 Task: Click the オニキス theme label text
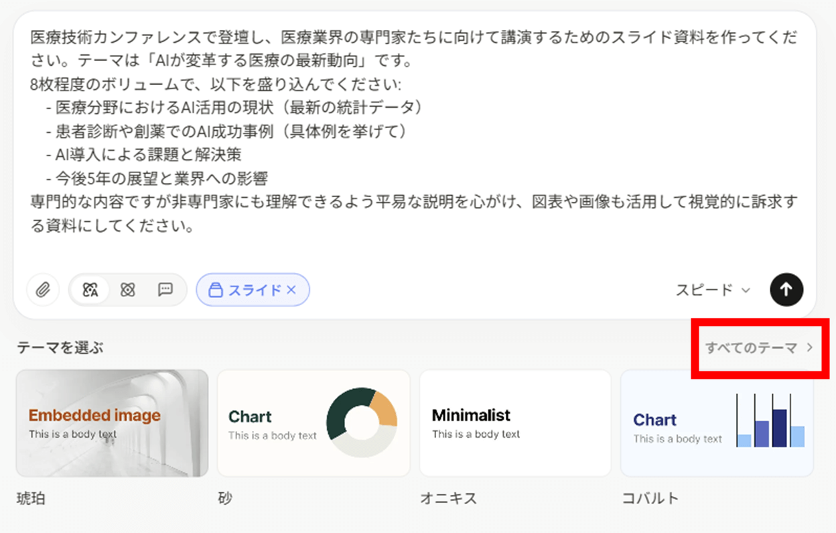(448, 498)
